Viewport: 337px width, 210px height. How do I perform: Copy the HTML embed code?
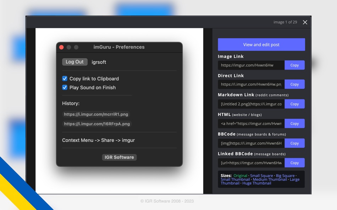pyautogui.click(x=294, y=123)
